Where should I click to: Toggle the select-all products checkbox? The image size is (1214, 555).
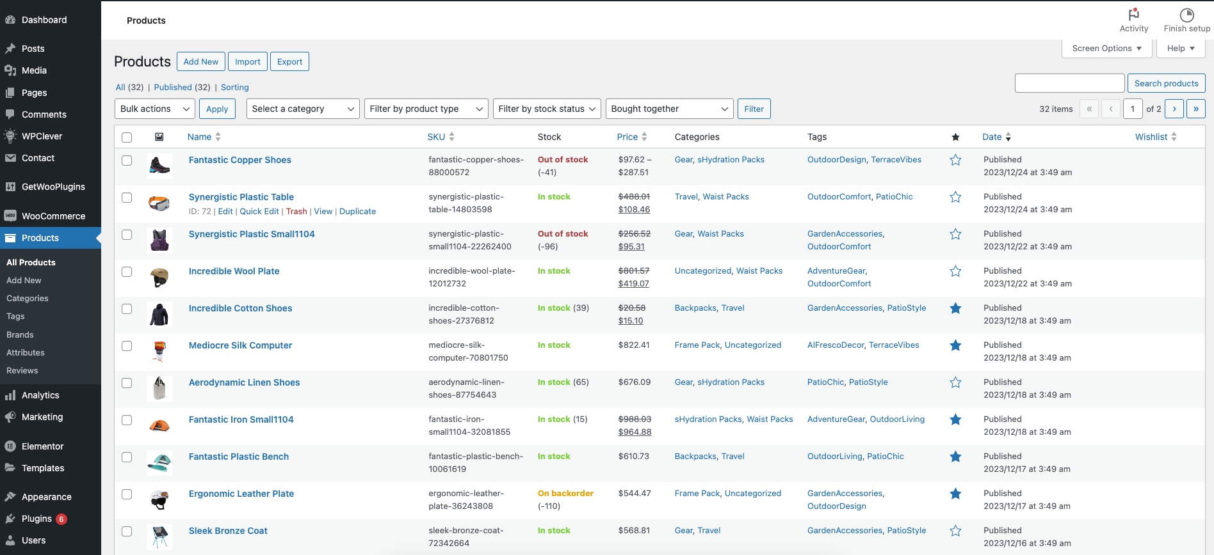127,137
